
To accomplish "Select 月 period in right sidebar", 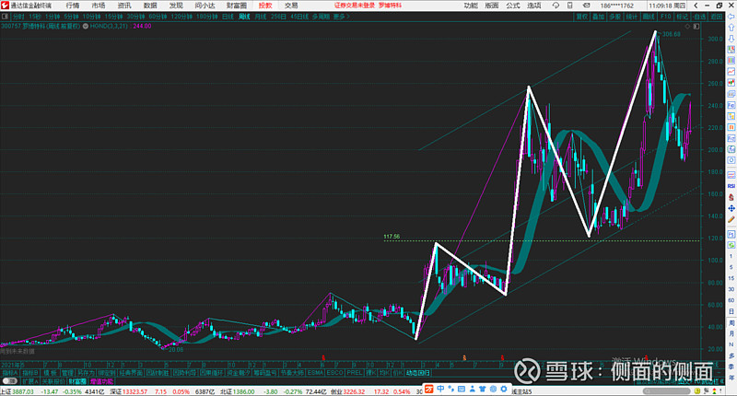I will tap(731, 333).
